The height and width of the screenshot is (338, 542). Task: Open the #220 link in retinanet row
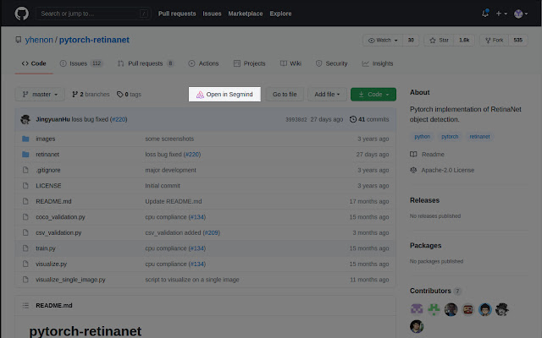point(192,155)
